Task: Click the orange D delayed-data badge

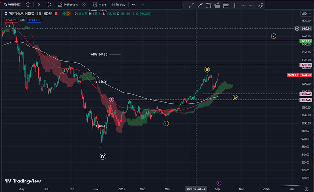Action: (x=68, y=13)
